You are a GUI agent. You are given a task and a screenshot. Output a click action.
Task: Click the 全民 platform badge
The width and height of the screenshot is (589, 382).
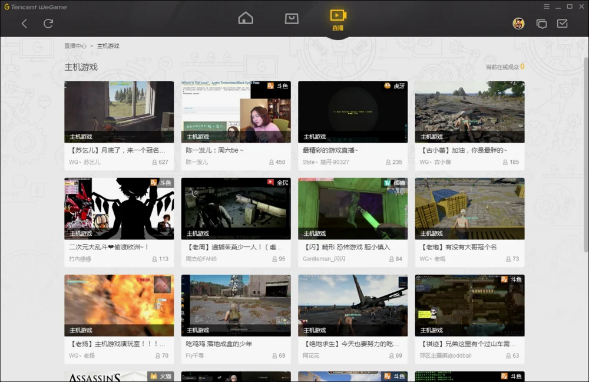[x=278, y=182]
